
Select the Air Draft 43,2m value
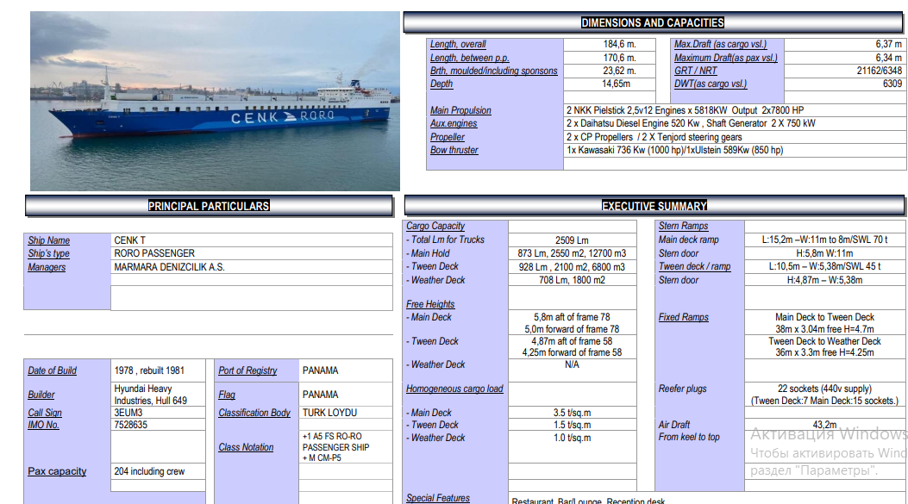(824, 425)
